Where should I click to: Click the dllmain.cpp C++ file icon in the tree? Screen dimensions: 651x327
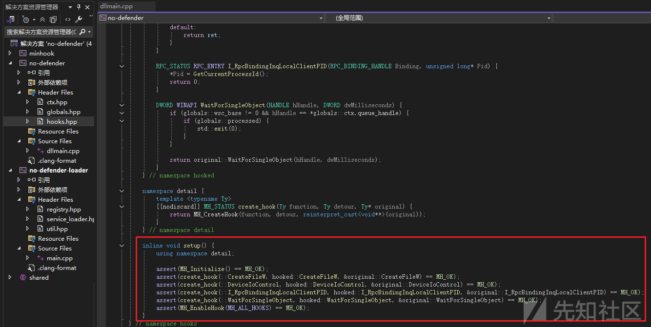coord(41,151)
